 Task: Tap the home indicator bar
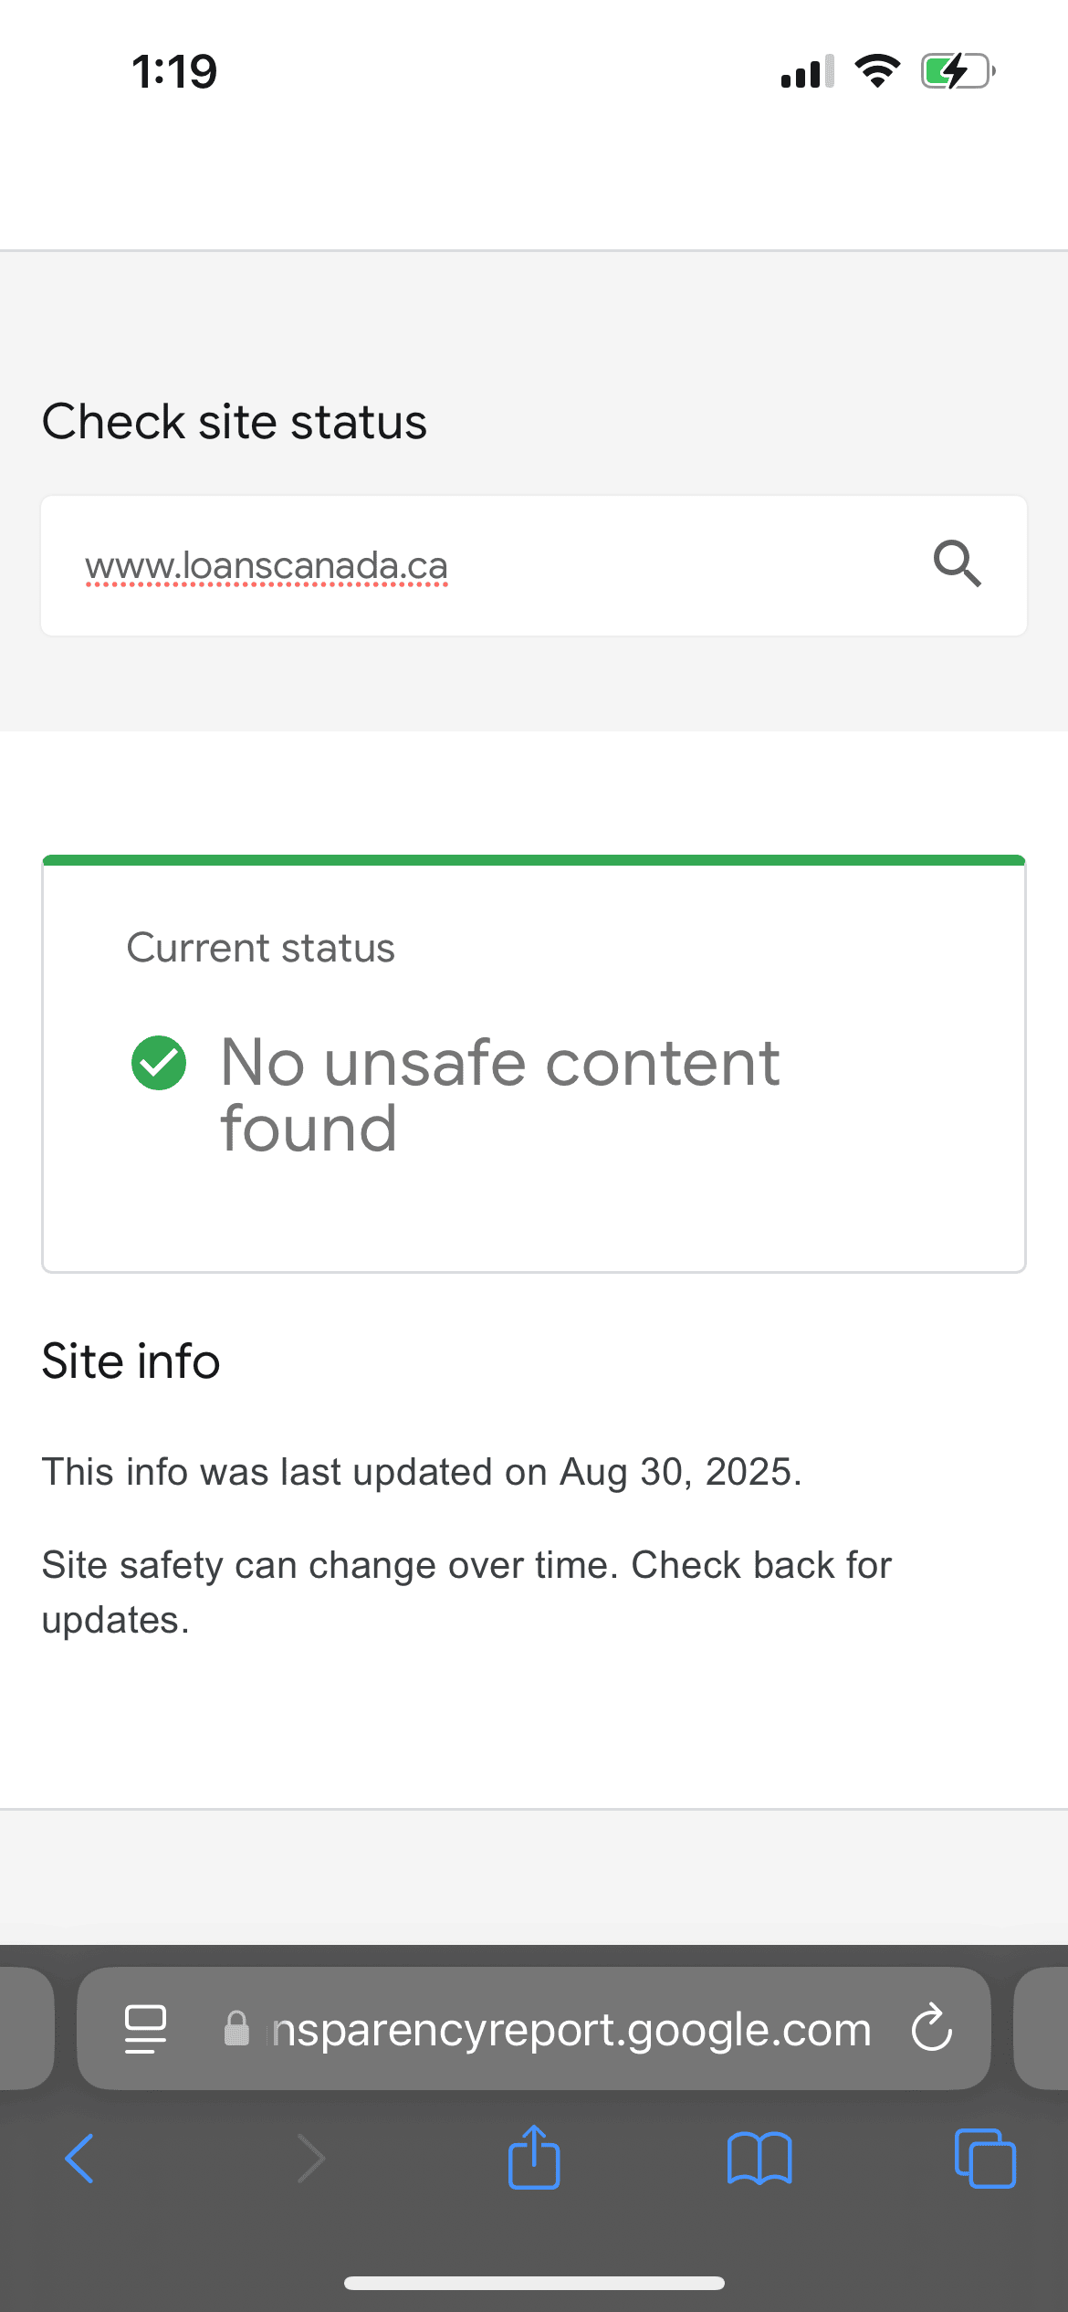(x=534, y=2284)
